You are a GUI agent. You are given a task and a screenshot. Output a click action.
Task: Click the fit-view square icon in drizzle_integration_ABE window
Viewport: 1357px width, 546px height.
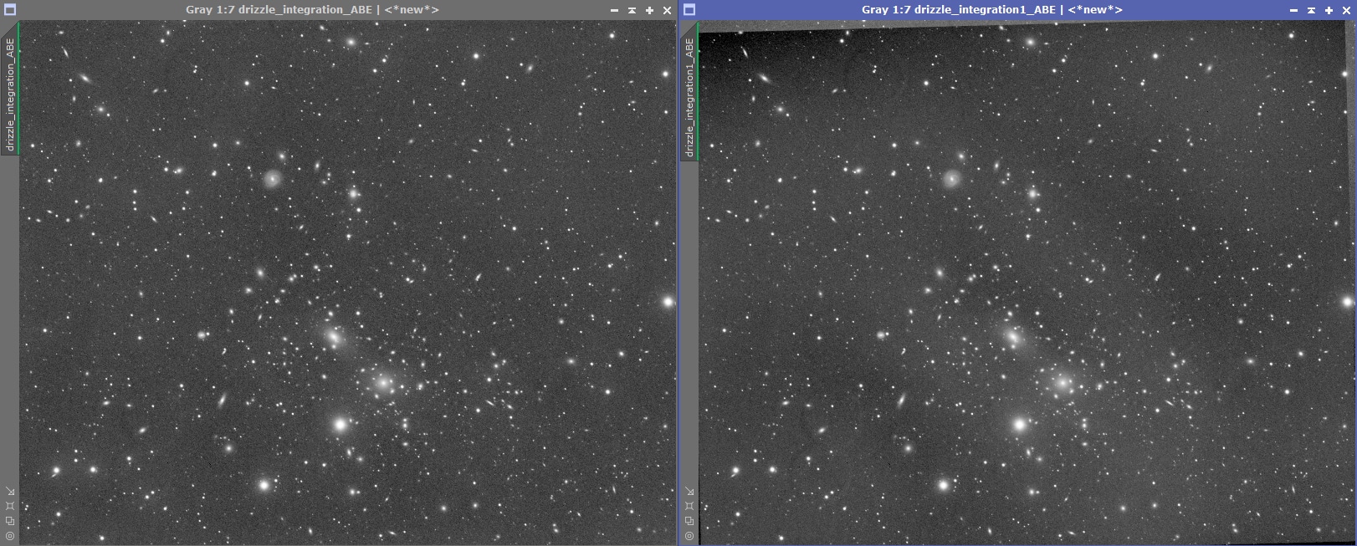10,506
